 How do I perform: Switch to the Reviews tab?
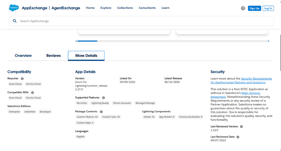coord(54,56)
